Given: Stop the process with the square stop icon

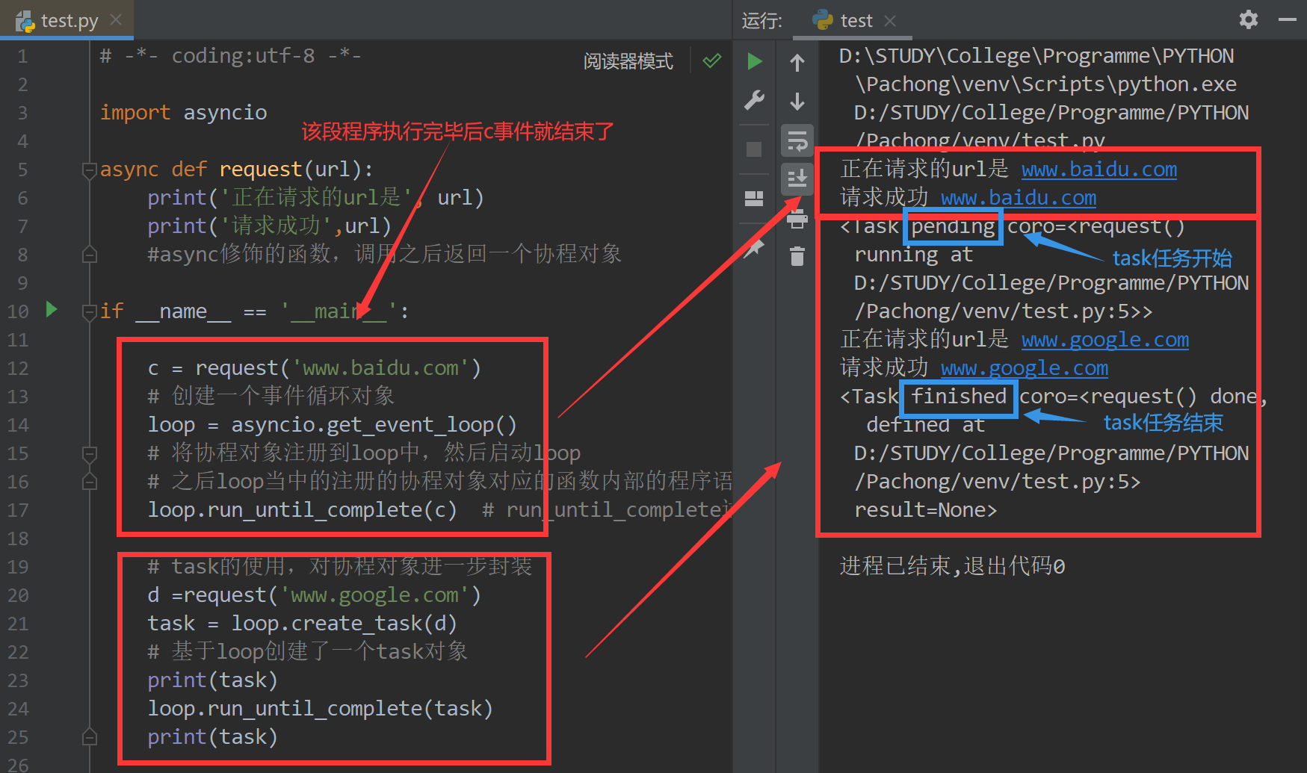Looking at the screenshot, I should tap(754, 149).
